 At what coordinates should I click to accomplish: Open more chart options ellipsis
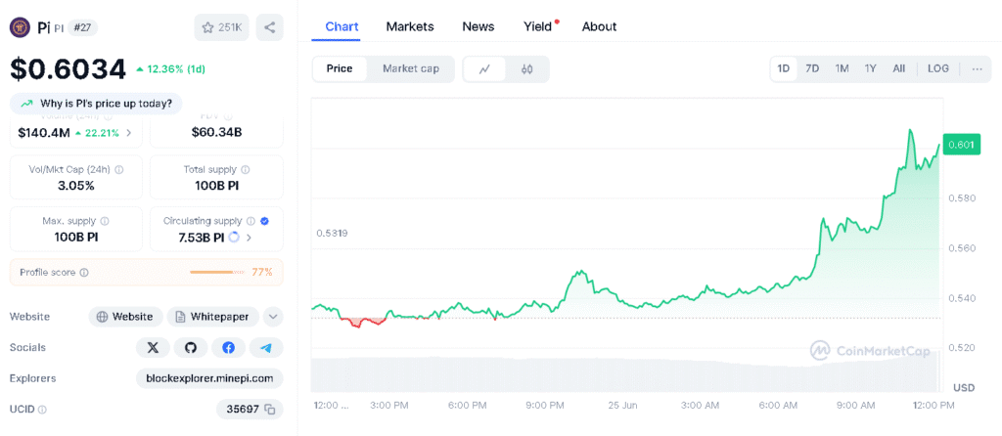coord(978,69)
